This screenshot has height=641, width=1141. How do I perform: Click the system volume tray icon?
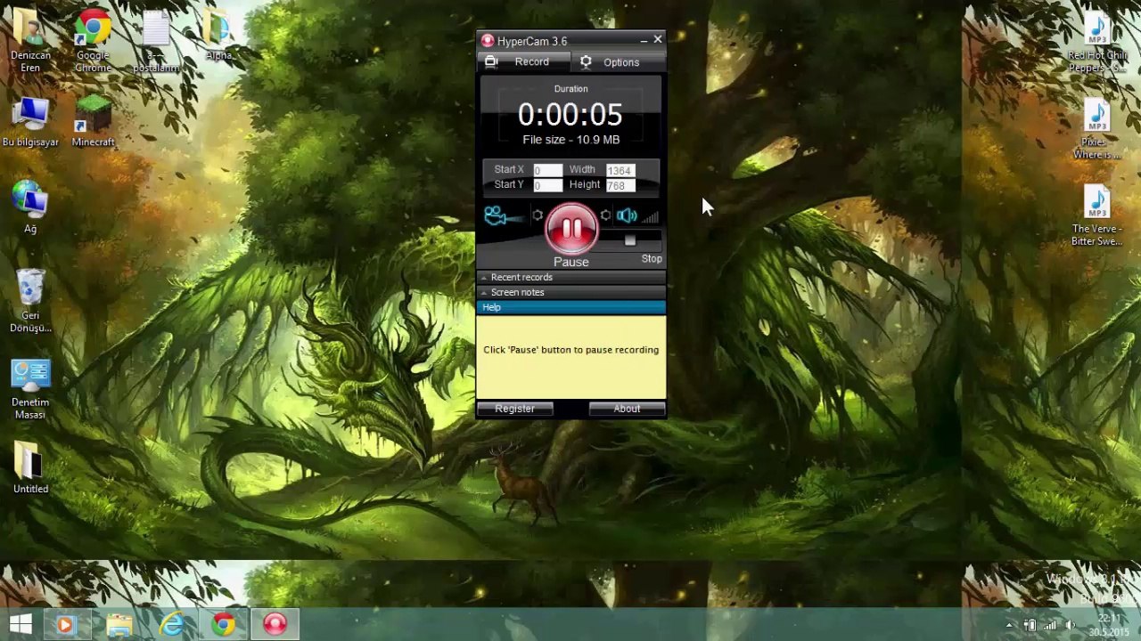[x=1071, y=625]
